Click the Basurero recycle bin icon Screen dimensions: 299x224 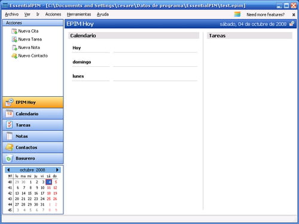pos(9,158)
